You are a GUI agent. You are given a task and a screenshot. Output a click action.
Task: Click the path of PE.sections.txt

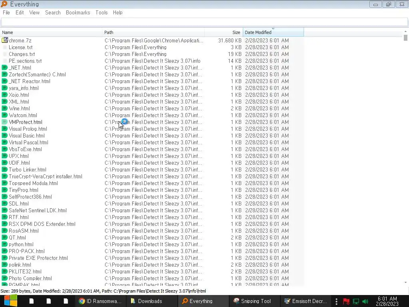[x=153, y=61]
